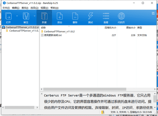Click the compressed size value 227
The image size is (158, 116).
(114, 35)
